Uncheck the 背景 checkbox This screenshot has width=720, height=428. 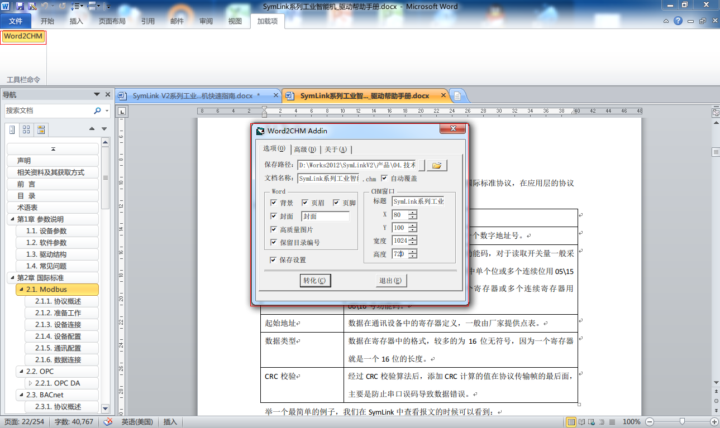point(274,203)
